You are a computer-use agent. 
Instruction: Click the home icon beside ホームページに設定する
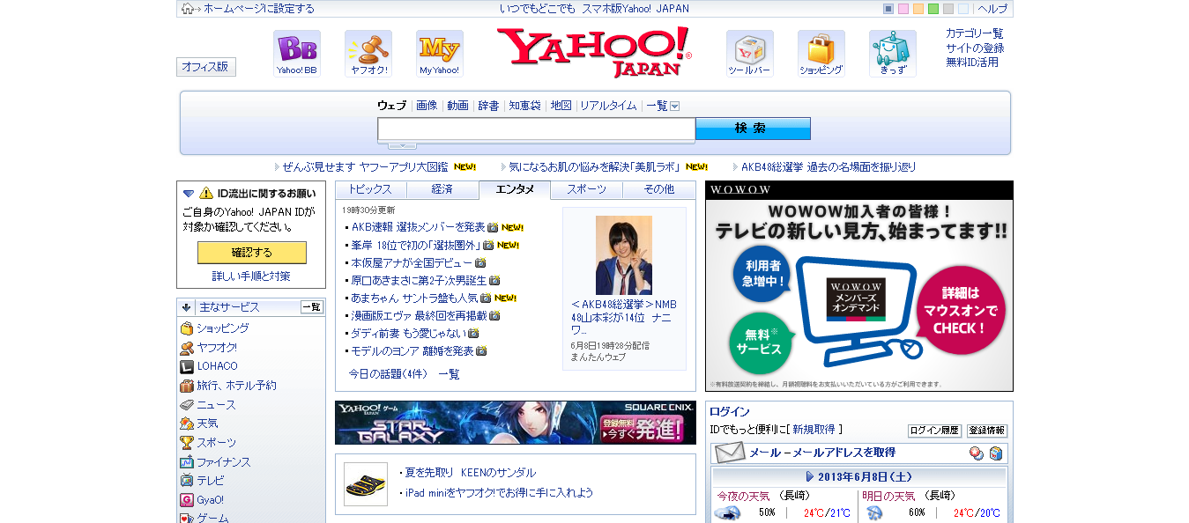(x=188, y=9)
